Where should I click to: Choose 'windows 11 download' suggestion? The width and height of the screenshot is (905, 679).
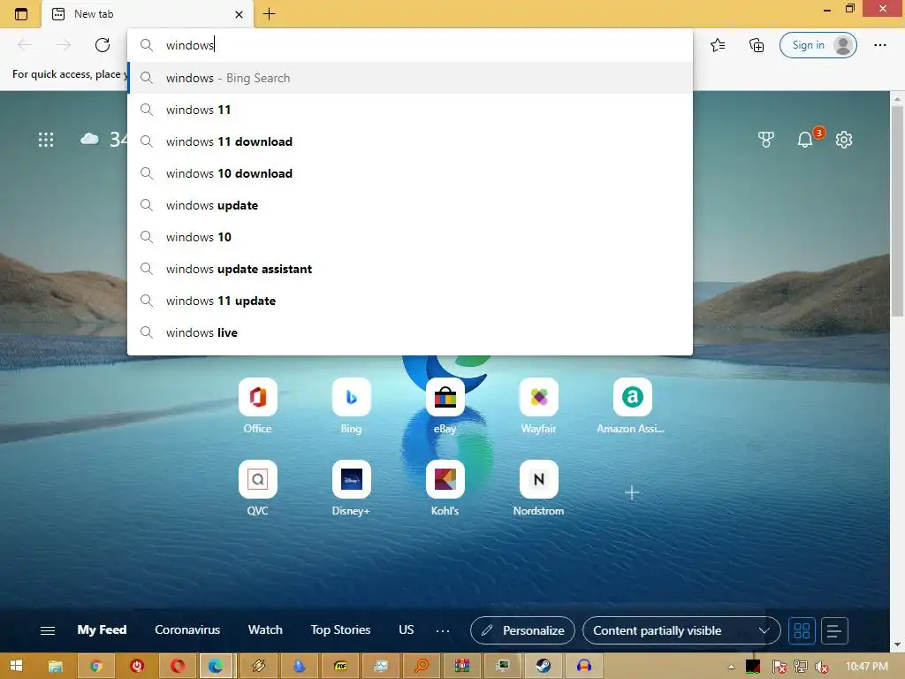pos(410,141)
